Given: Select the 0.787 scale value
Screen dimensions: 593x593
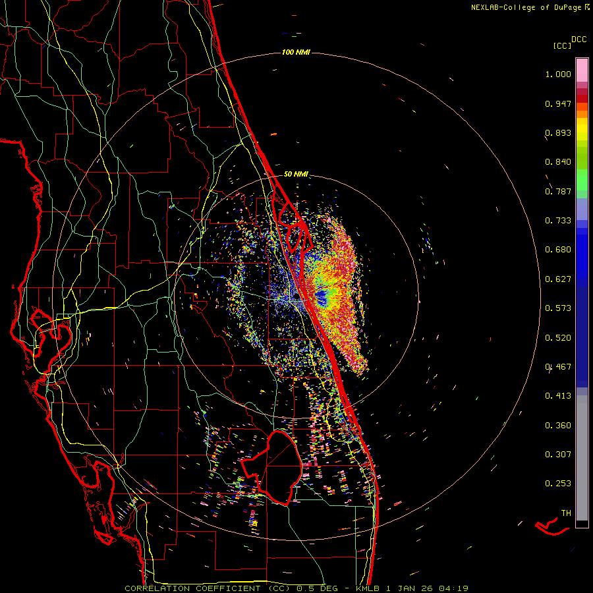Looking at the screenshot, I should point(558,191).
